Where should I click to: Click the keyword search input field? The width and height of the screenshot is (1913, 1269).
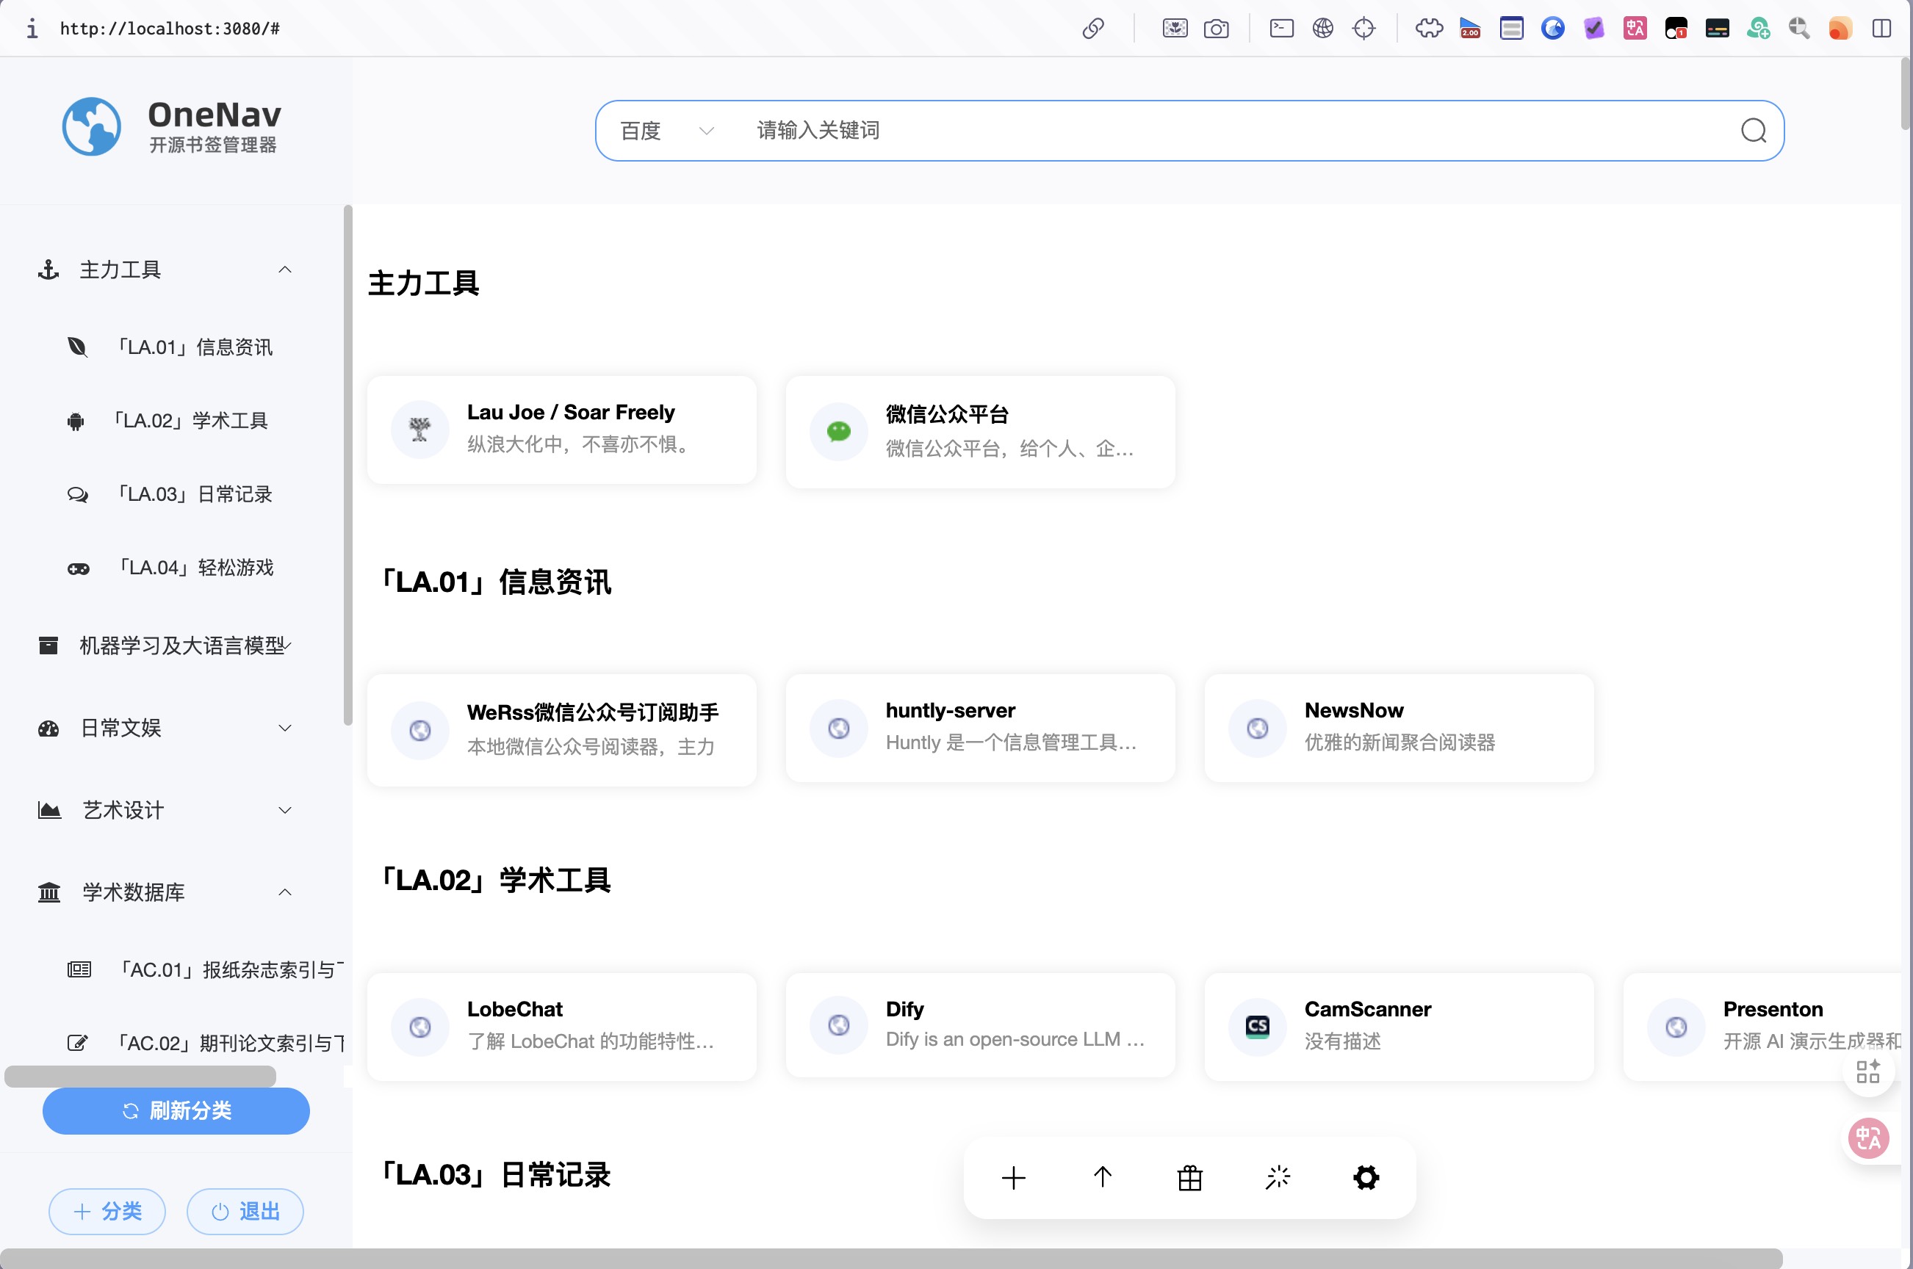click(1214, 130)
